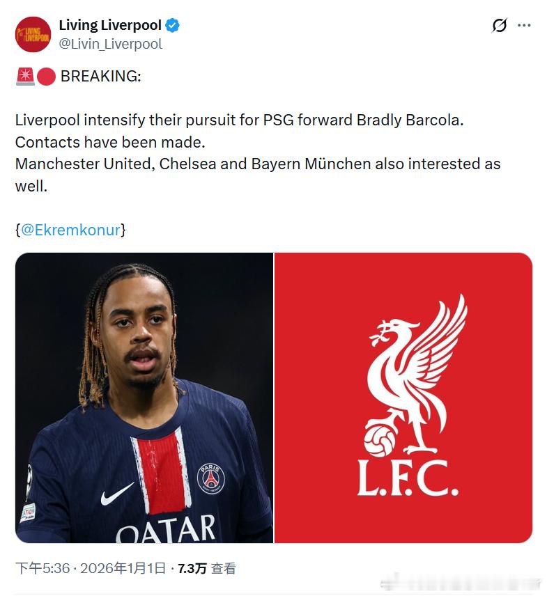
Task: Open the three-dot more options menu
Action: [x=524, y=26]
